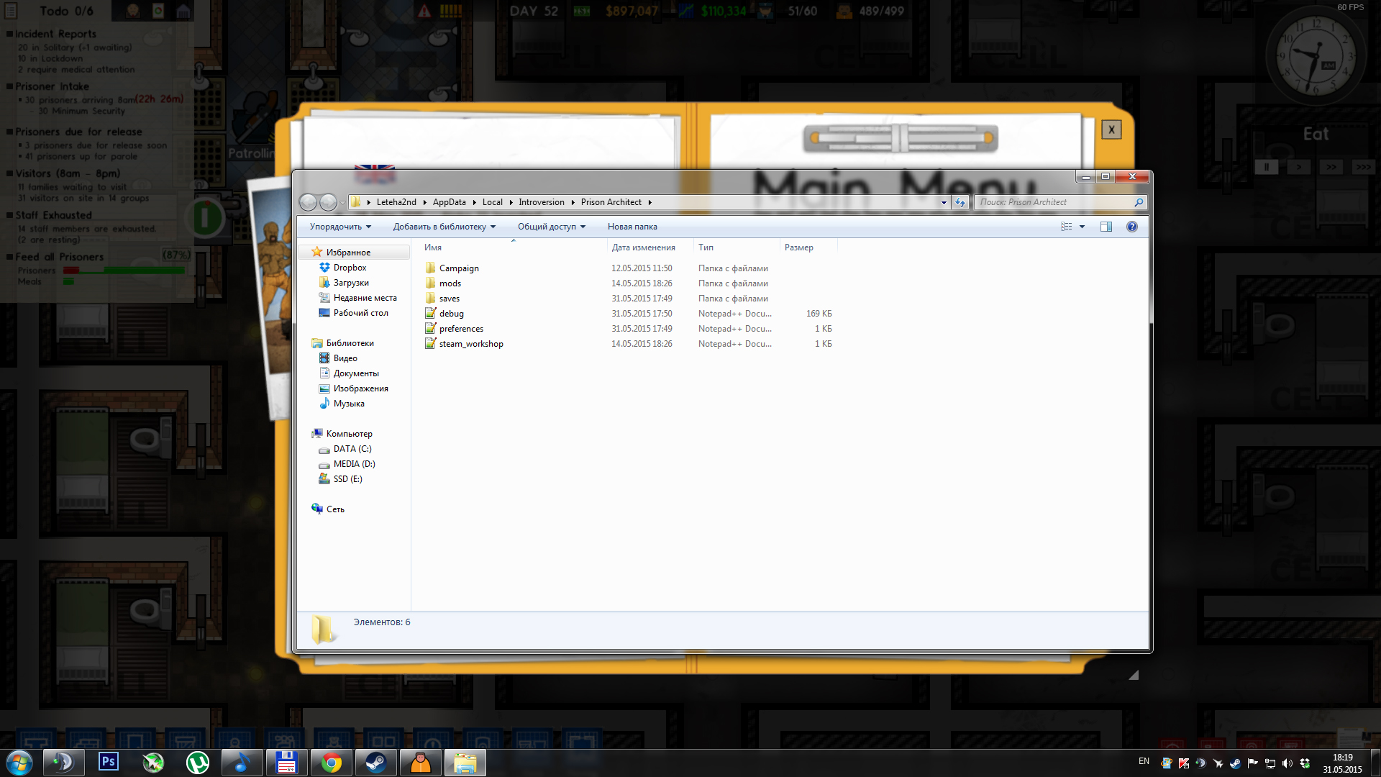Click the Prison Architect search field

pyautogui.click(x=1053, y=202)
